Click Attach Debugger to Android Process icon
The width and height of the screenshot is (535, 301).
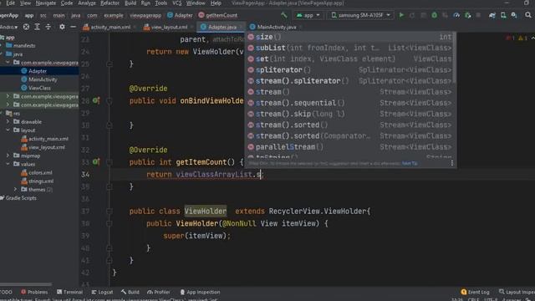click(x=468, y=15)
